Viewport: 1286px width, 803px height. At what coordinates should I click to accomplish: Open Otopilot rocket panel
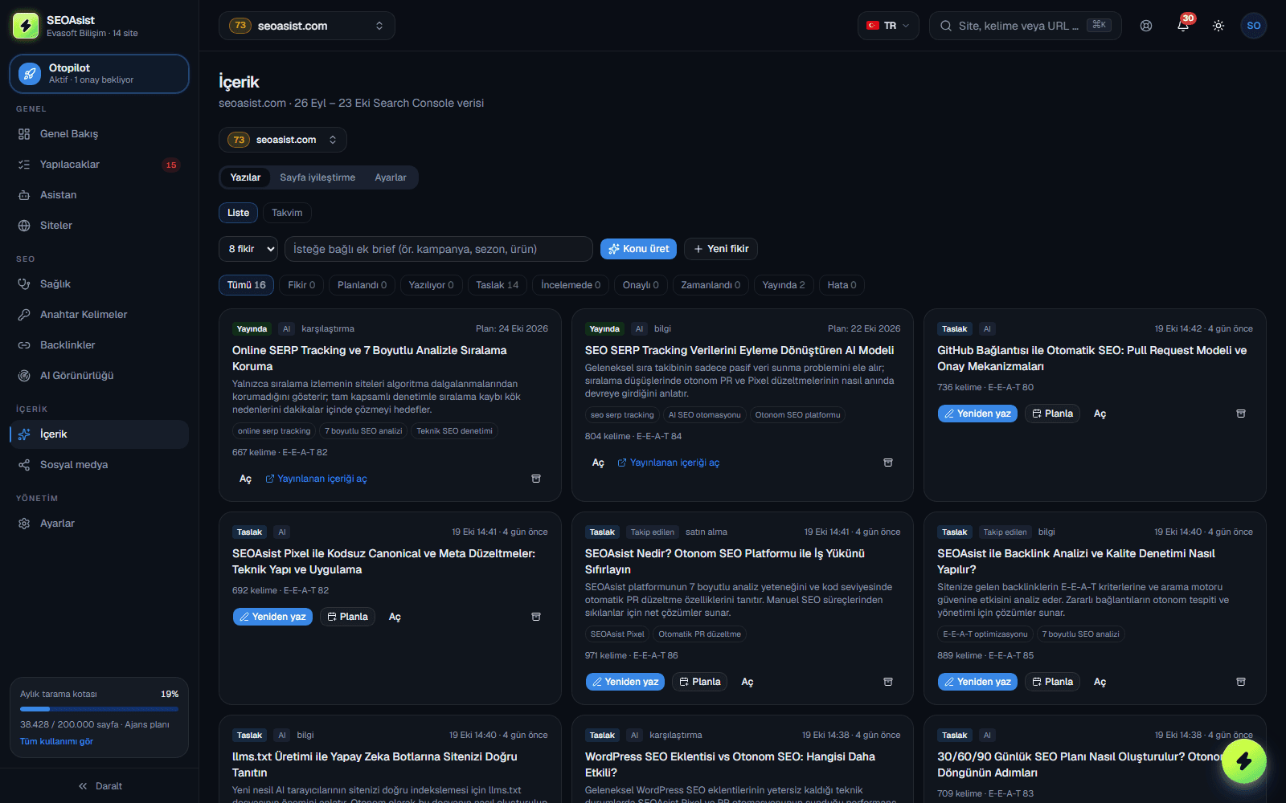click(x=99, y=74)
